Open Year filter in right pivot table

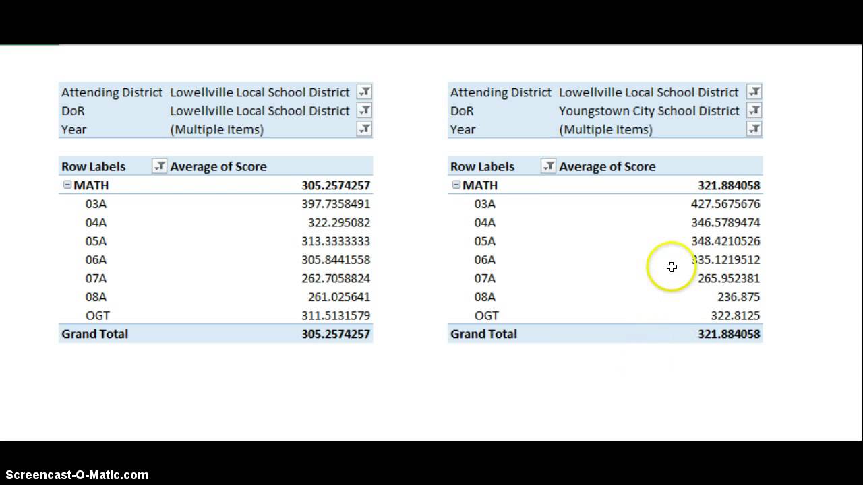pyautogui.click(x=754, y=129)
